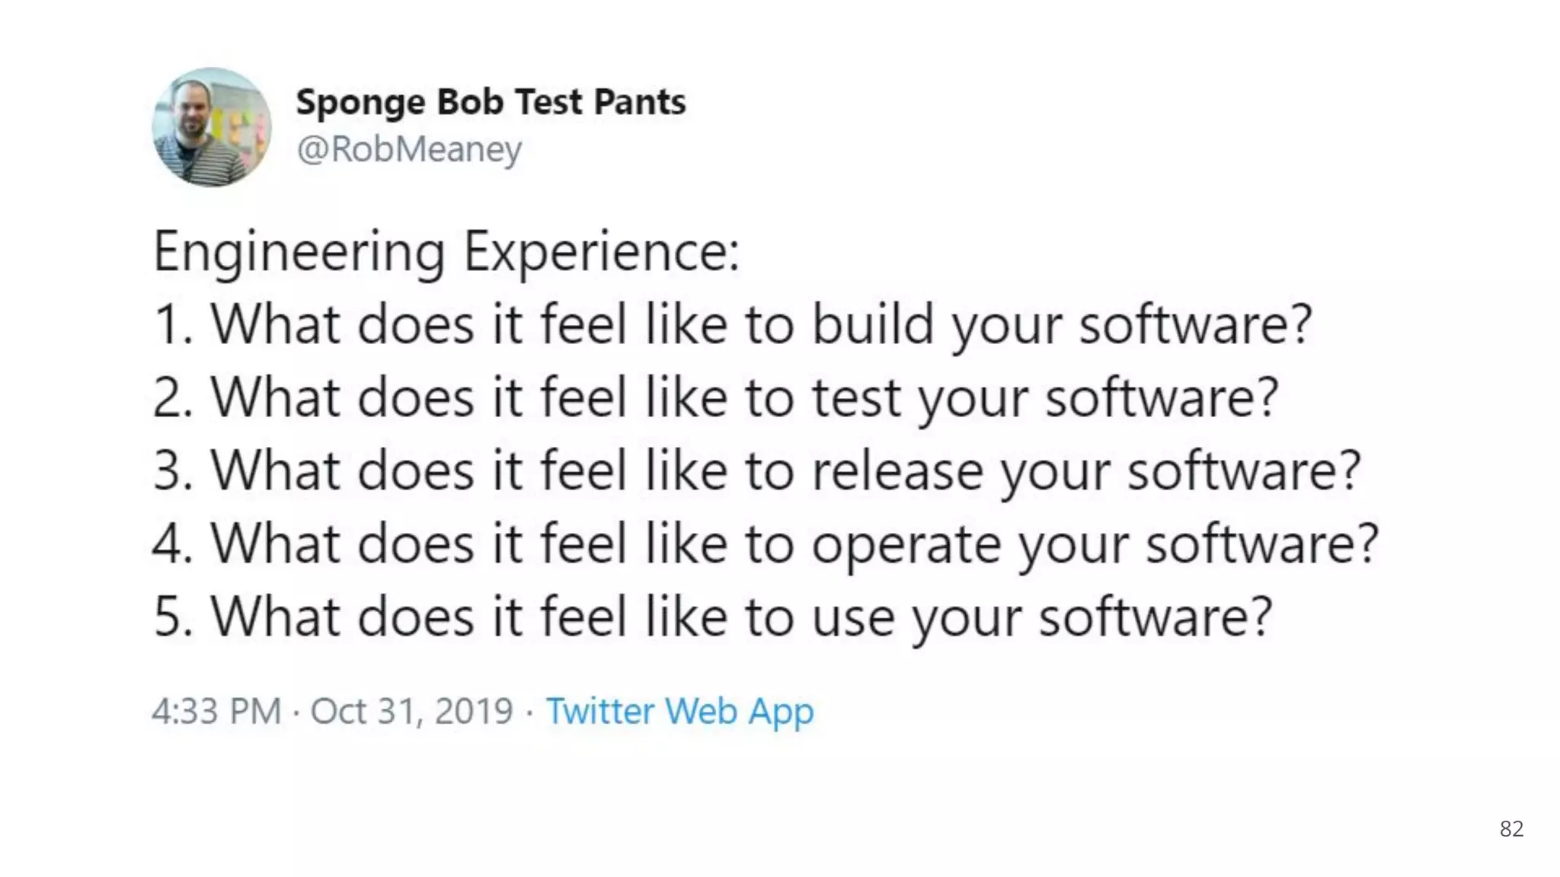Click the @RobMeaney handle
The width and height of the screenshot is (1560, 877).
point(409,149)
